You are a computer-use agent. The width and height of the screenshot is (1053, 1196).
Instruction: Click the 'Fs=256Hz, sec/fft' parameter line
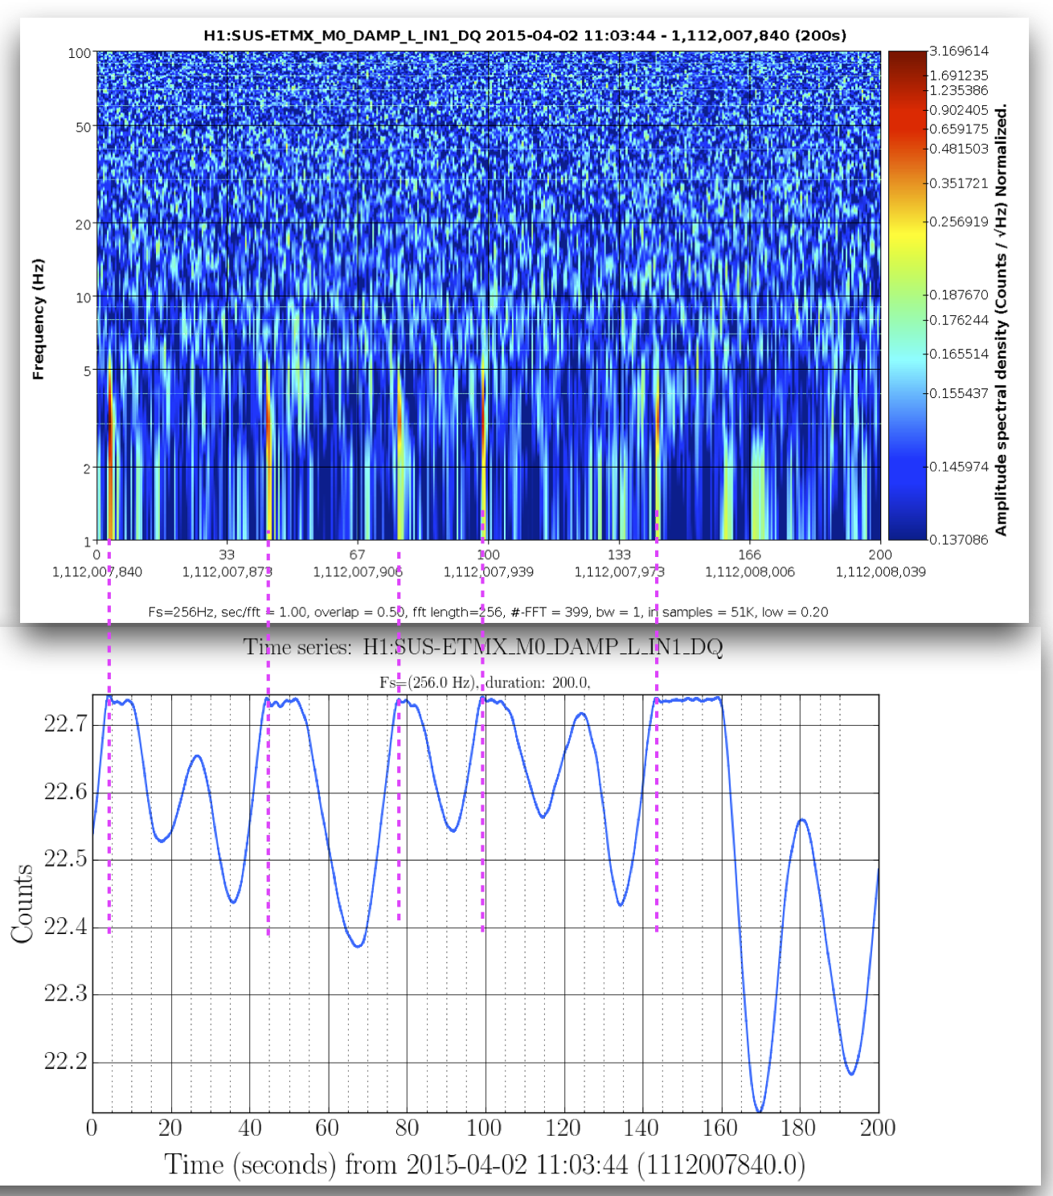489,612
